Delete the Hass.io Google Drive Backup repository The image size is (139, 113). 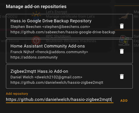point(122,26)
